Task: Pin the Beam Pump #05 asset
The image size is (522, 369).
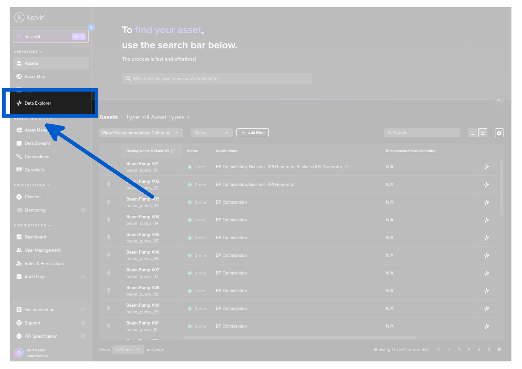Action: 108,238
